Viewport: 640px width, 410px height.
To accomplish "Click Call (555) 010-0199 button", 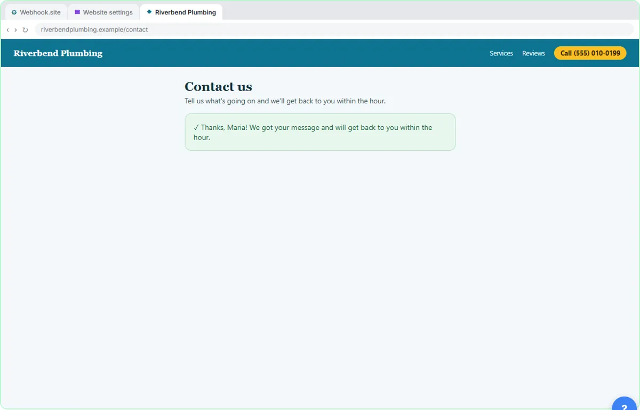I will (590, 53).
